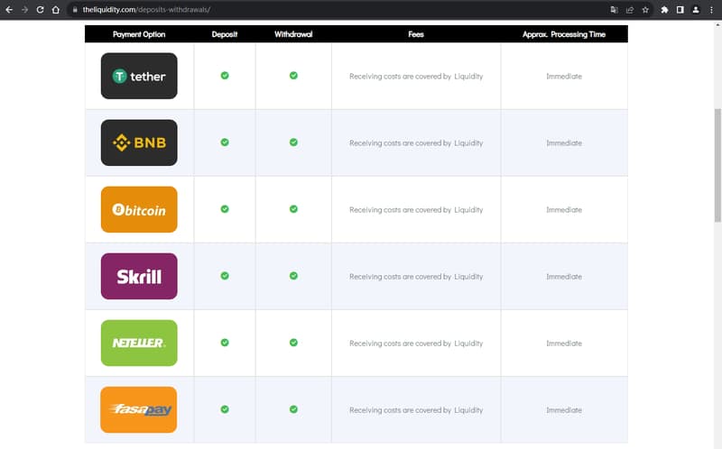Click the Skrill row fees text
722x449 pixels.
point(416,277)
